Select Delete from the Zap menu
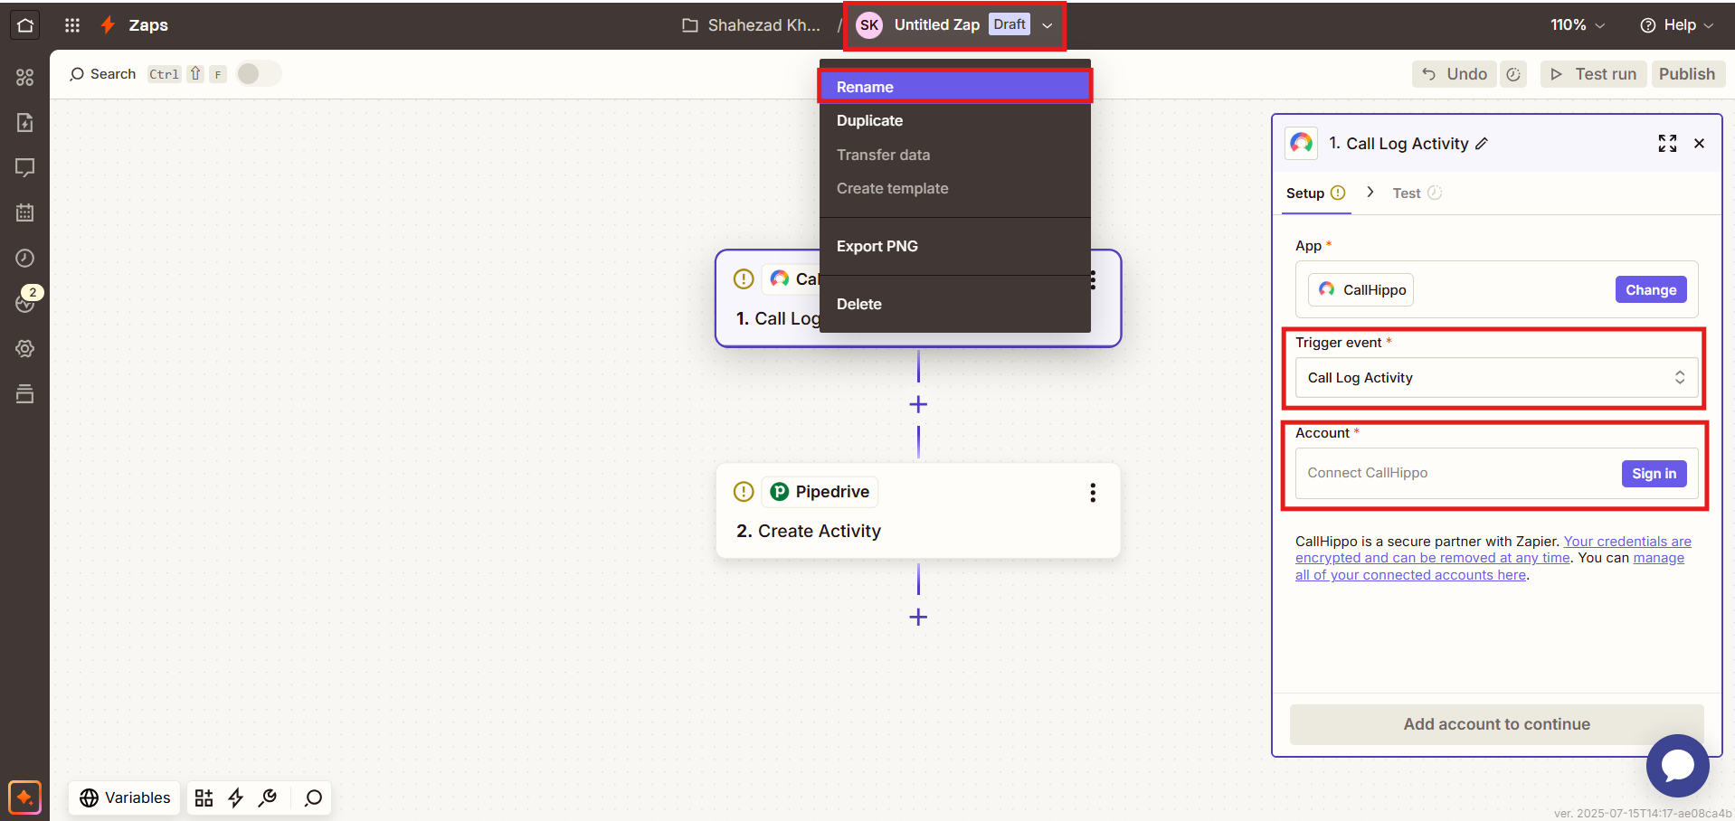Viewport: 1735px width, 821px height. 954,304
